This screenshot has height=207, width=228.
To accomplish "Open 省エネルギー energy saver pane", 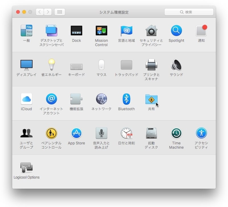I will click(51, 65).
